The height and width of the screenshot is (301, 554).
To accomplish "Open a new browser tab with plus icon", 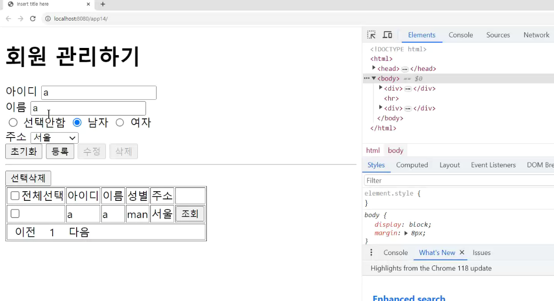I will [x=103, y=4].
